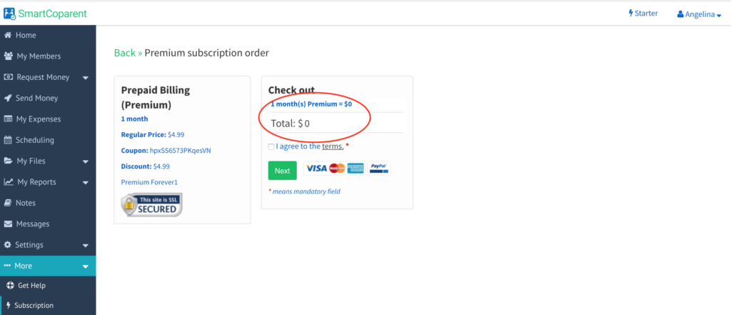Select the My Members people icon
The width and height of the screenshot is (731, 315).
[8, 56]
